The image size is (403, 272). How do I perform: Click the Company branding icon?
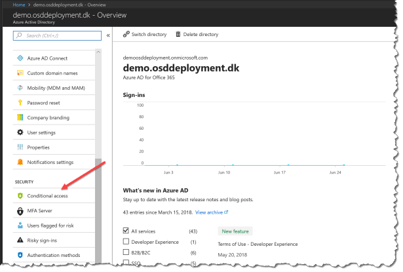(x=20, y=117)
